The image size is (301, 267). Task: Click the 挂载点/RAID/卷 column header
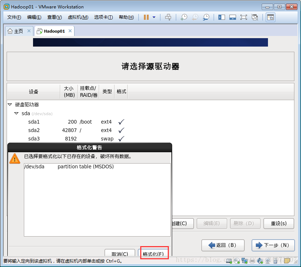tap(88, 92)
